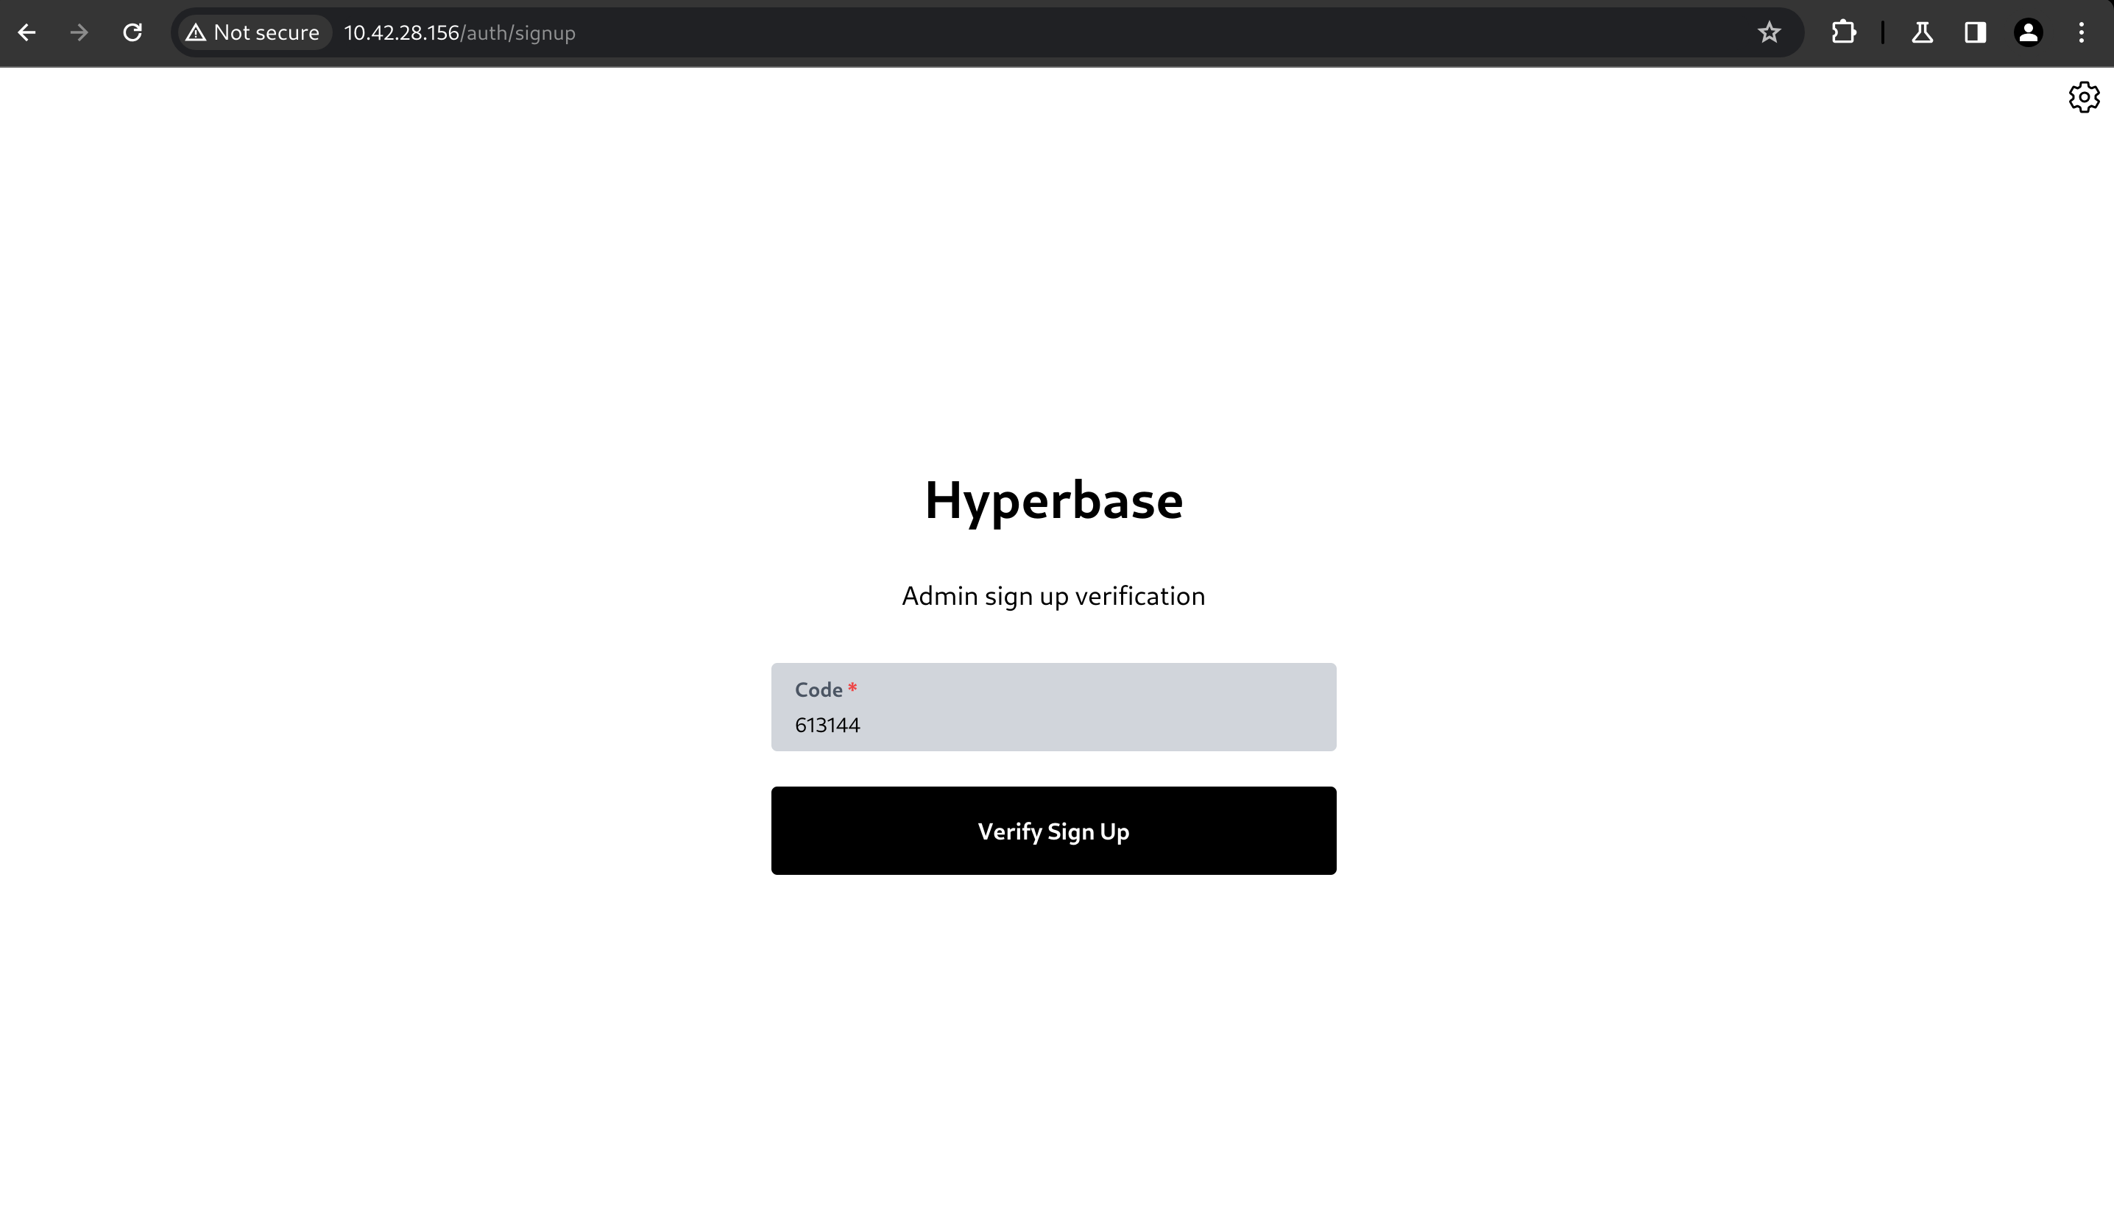Click the Admin sign up verification text
This screenshot has height=1217, width=2114.
(x=1053, y=596)
